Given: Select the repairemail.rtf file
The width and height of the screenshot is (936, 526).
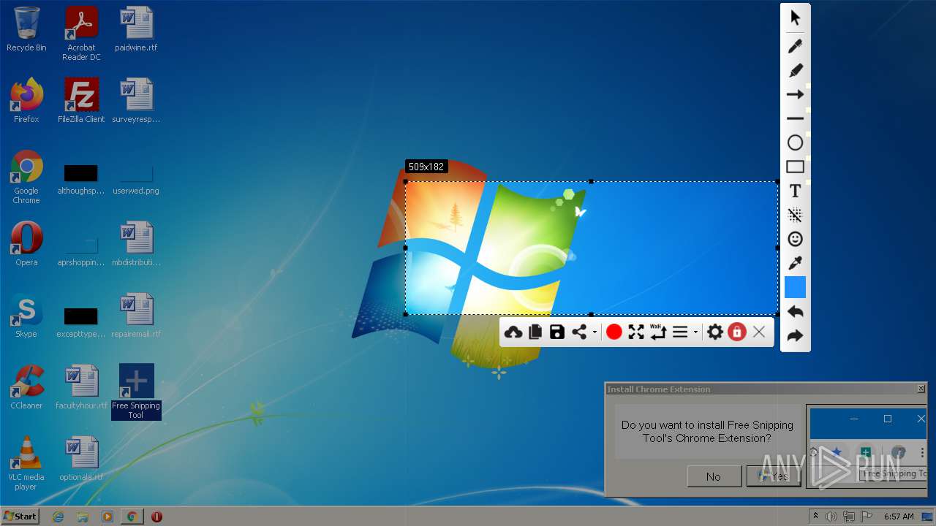Looking at the screenshot, I should tap(136, 316).
